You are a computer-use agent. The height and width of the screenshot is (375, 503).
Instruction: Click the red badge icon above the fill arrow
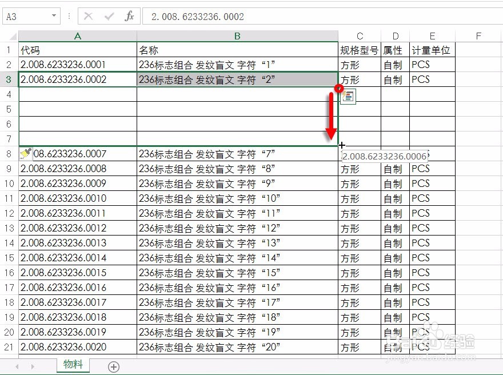[x=340, y=89]
